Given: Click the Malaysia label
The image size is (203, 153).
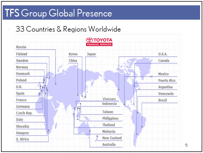Looking at the screenshot, I should click(109, 131).
